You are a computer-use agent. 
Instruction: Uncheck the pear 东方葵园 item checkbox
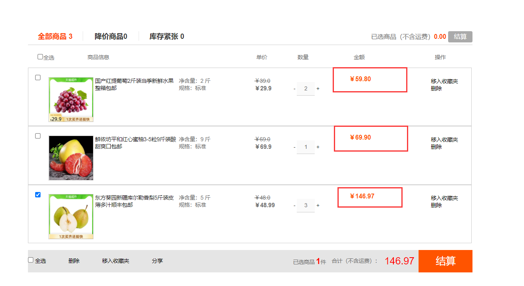click(38, 195)
